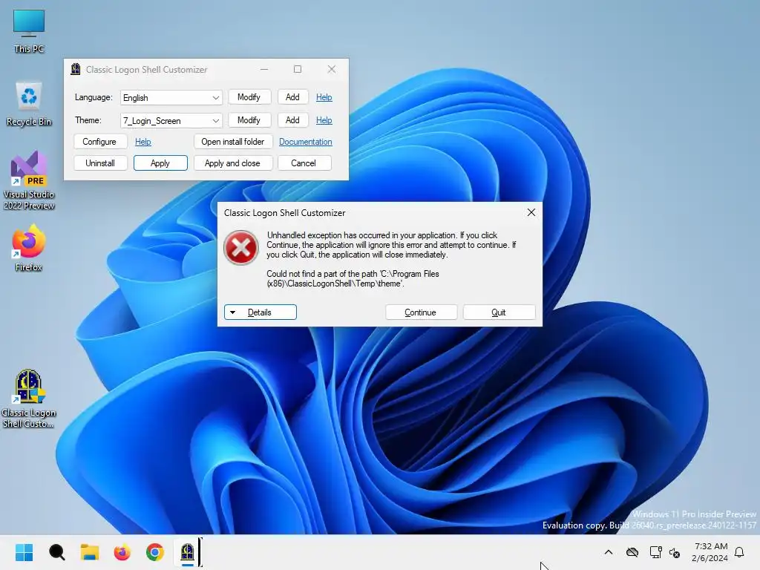The width and height of the screenshot is (760, 570).
Task: Click Quit in the error dialog
Action: (499, 312)
